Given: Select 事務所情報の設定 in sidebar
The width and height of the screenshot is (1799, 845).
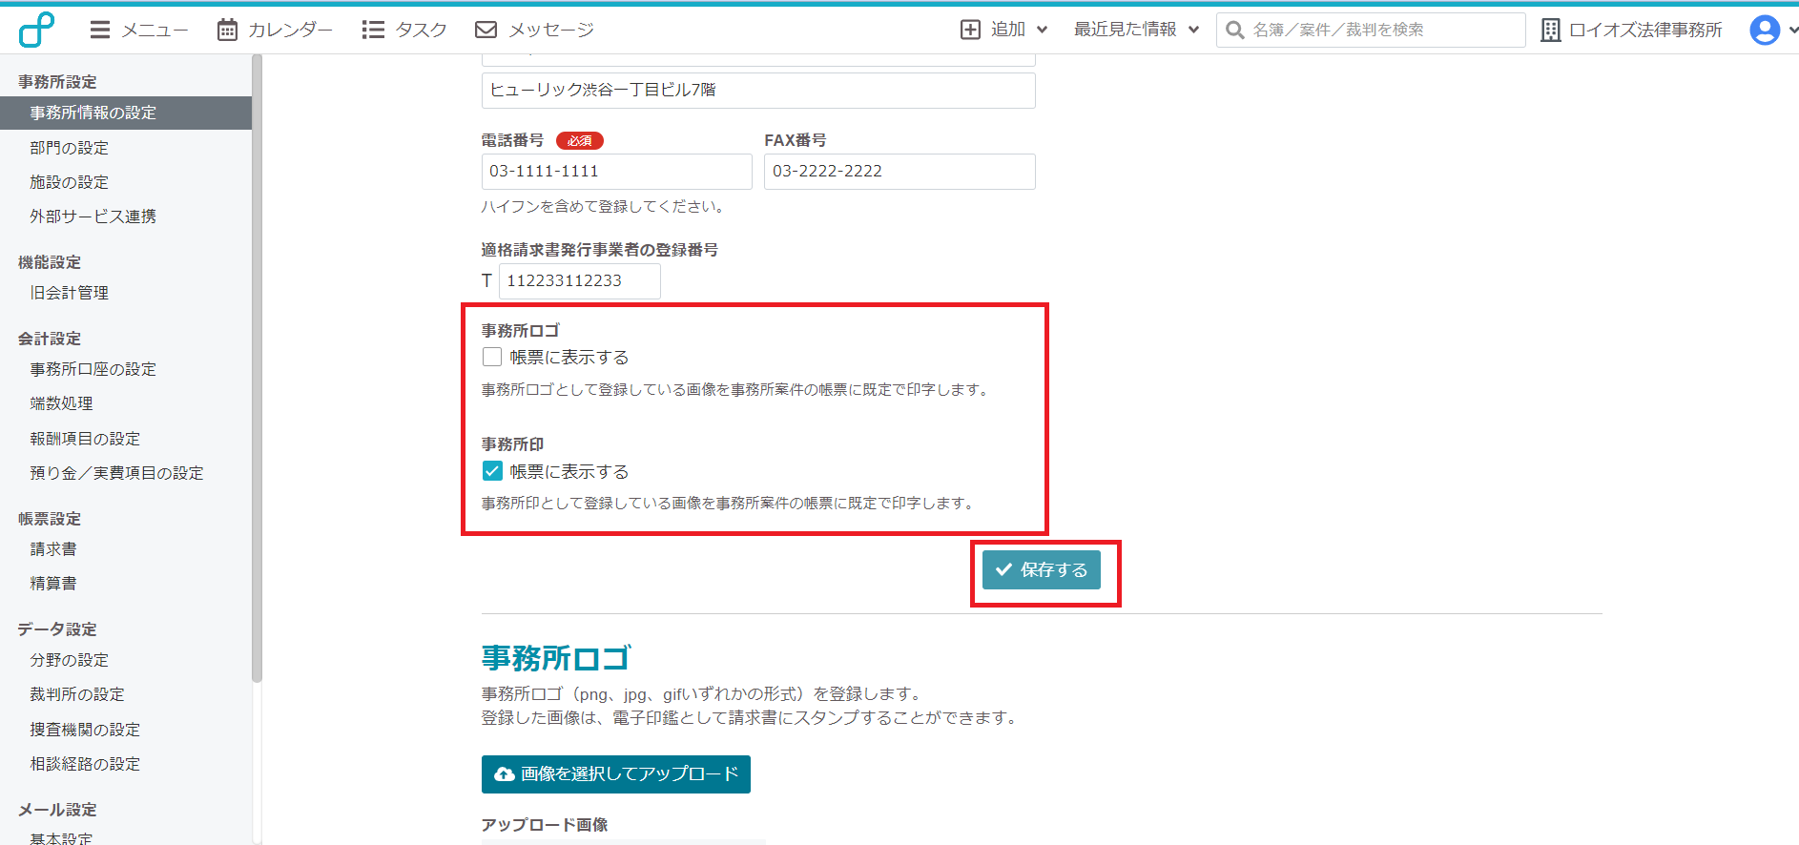Looking at the screenshot, I should point(126,113).
